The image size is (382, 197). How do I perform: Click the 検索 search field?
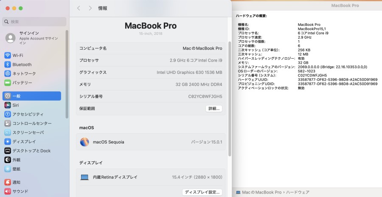click(x=34, y=22)
